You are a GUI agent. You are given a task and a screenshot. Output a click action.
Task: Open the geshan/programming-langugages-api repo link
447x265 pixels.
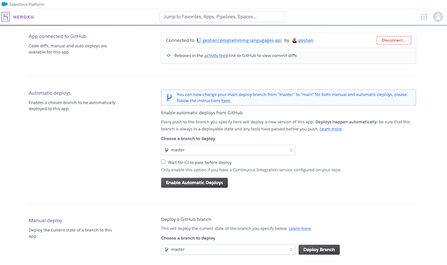(242, 40)
